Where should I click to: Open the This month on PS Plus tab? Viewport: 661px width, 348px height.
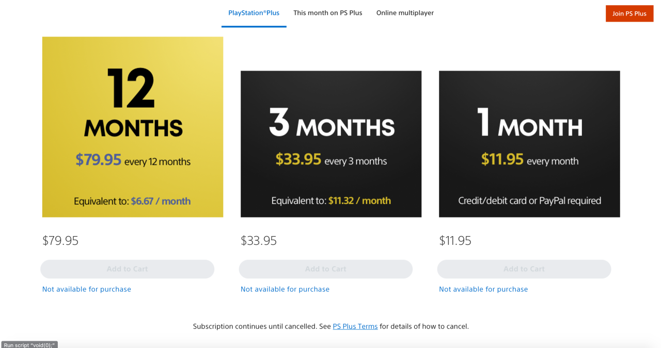[x=328, y=13]
